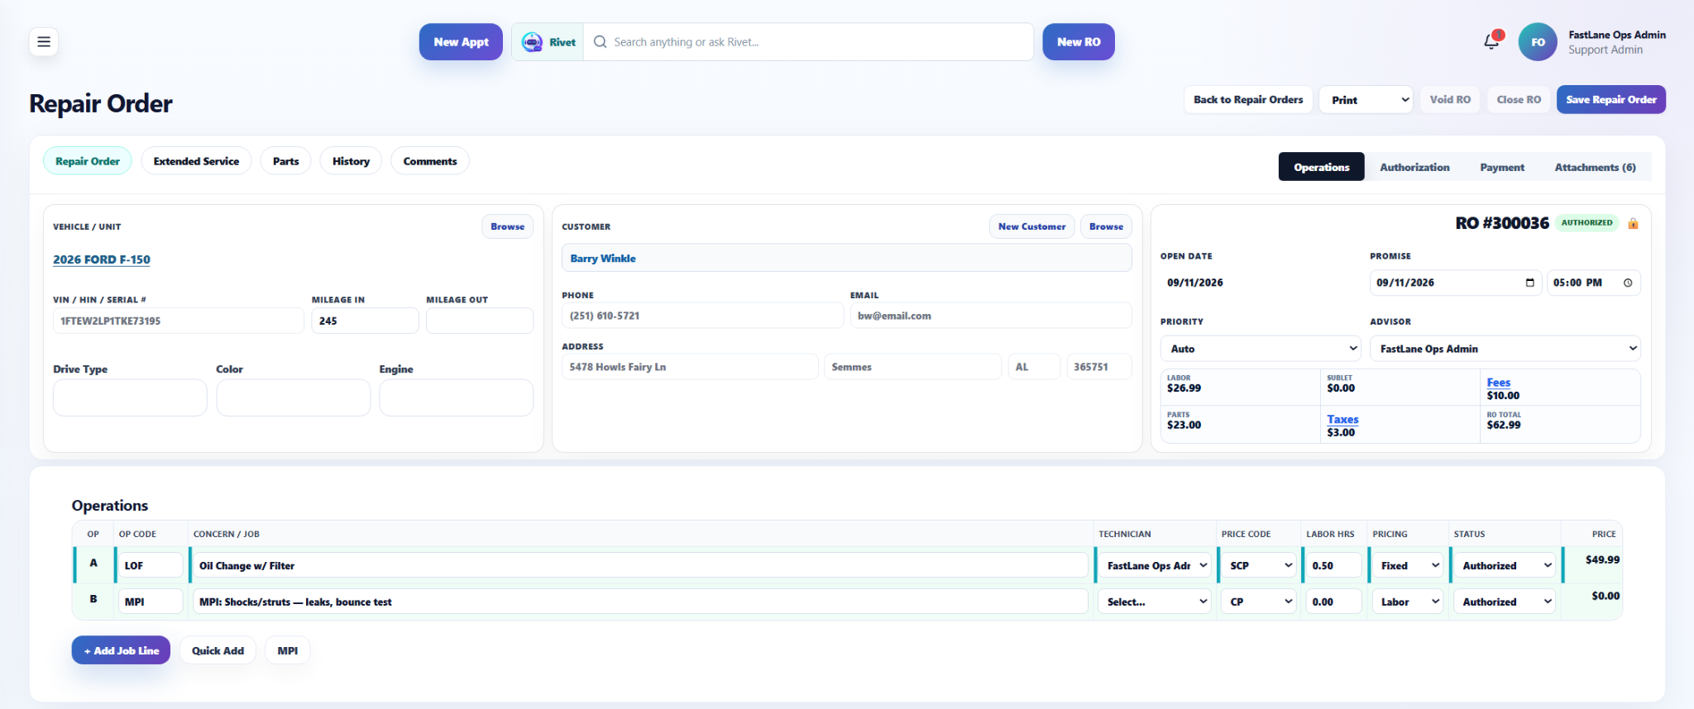The height and width of the screenshot is (709, 1694).
Task: Change status of the LOF operation
Action: click(1505, 566)
